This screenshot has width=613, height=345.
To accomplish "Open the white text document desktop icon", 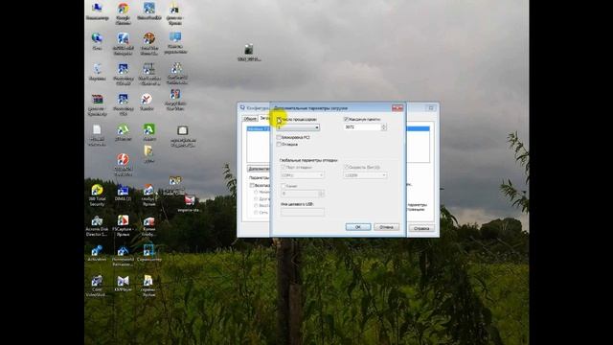I will (97, 135).
